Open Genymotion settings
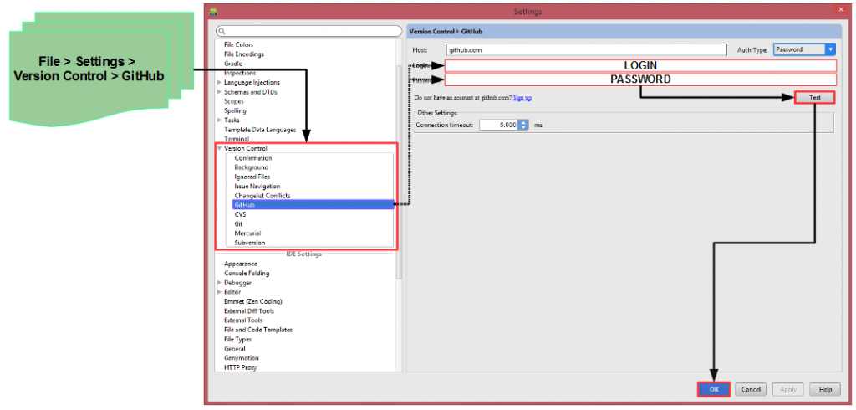The height and width of the screenshot is (410, 856). tap(242, 357)
